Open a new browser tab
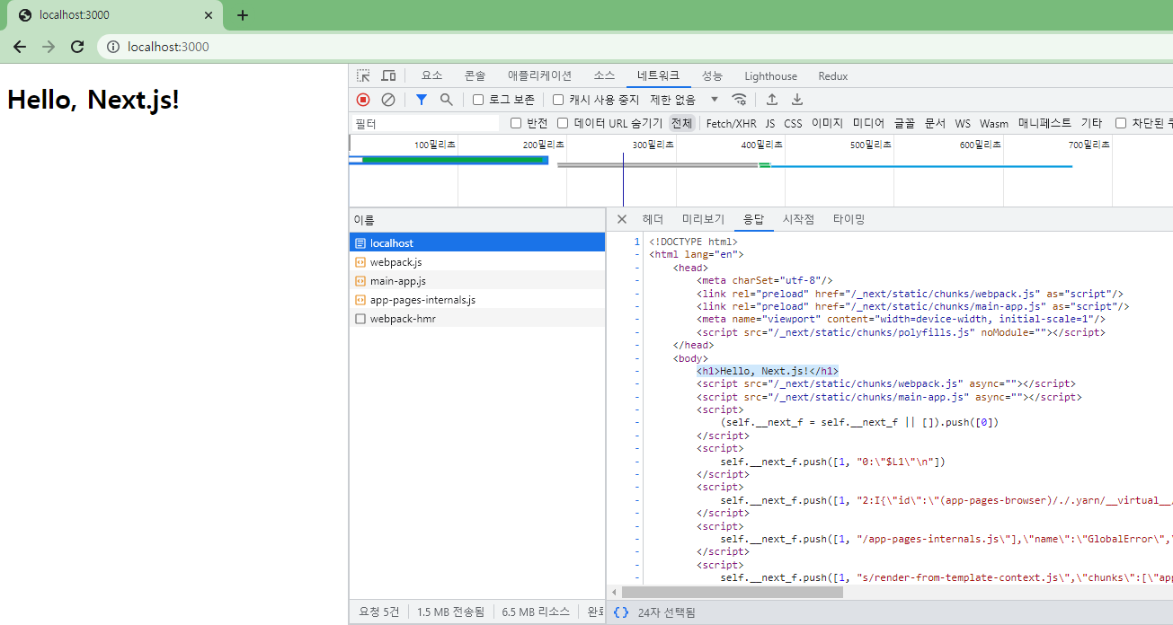The image size is (1173, 625). click(243, 15)
